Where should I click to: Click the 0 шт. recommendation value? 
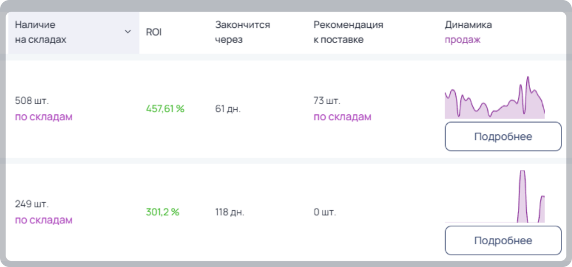[x=325, y=212]
